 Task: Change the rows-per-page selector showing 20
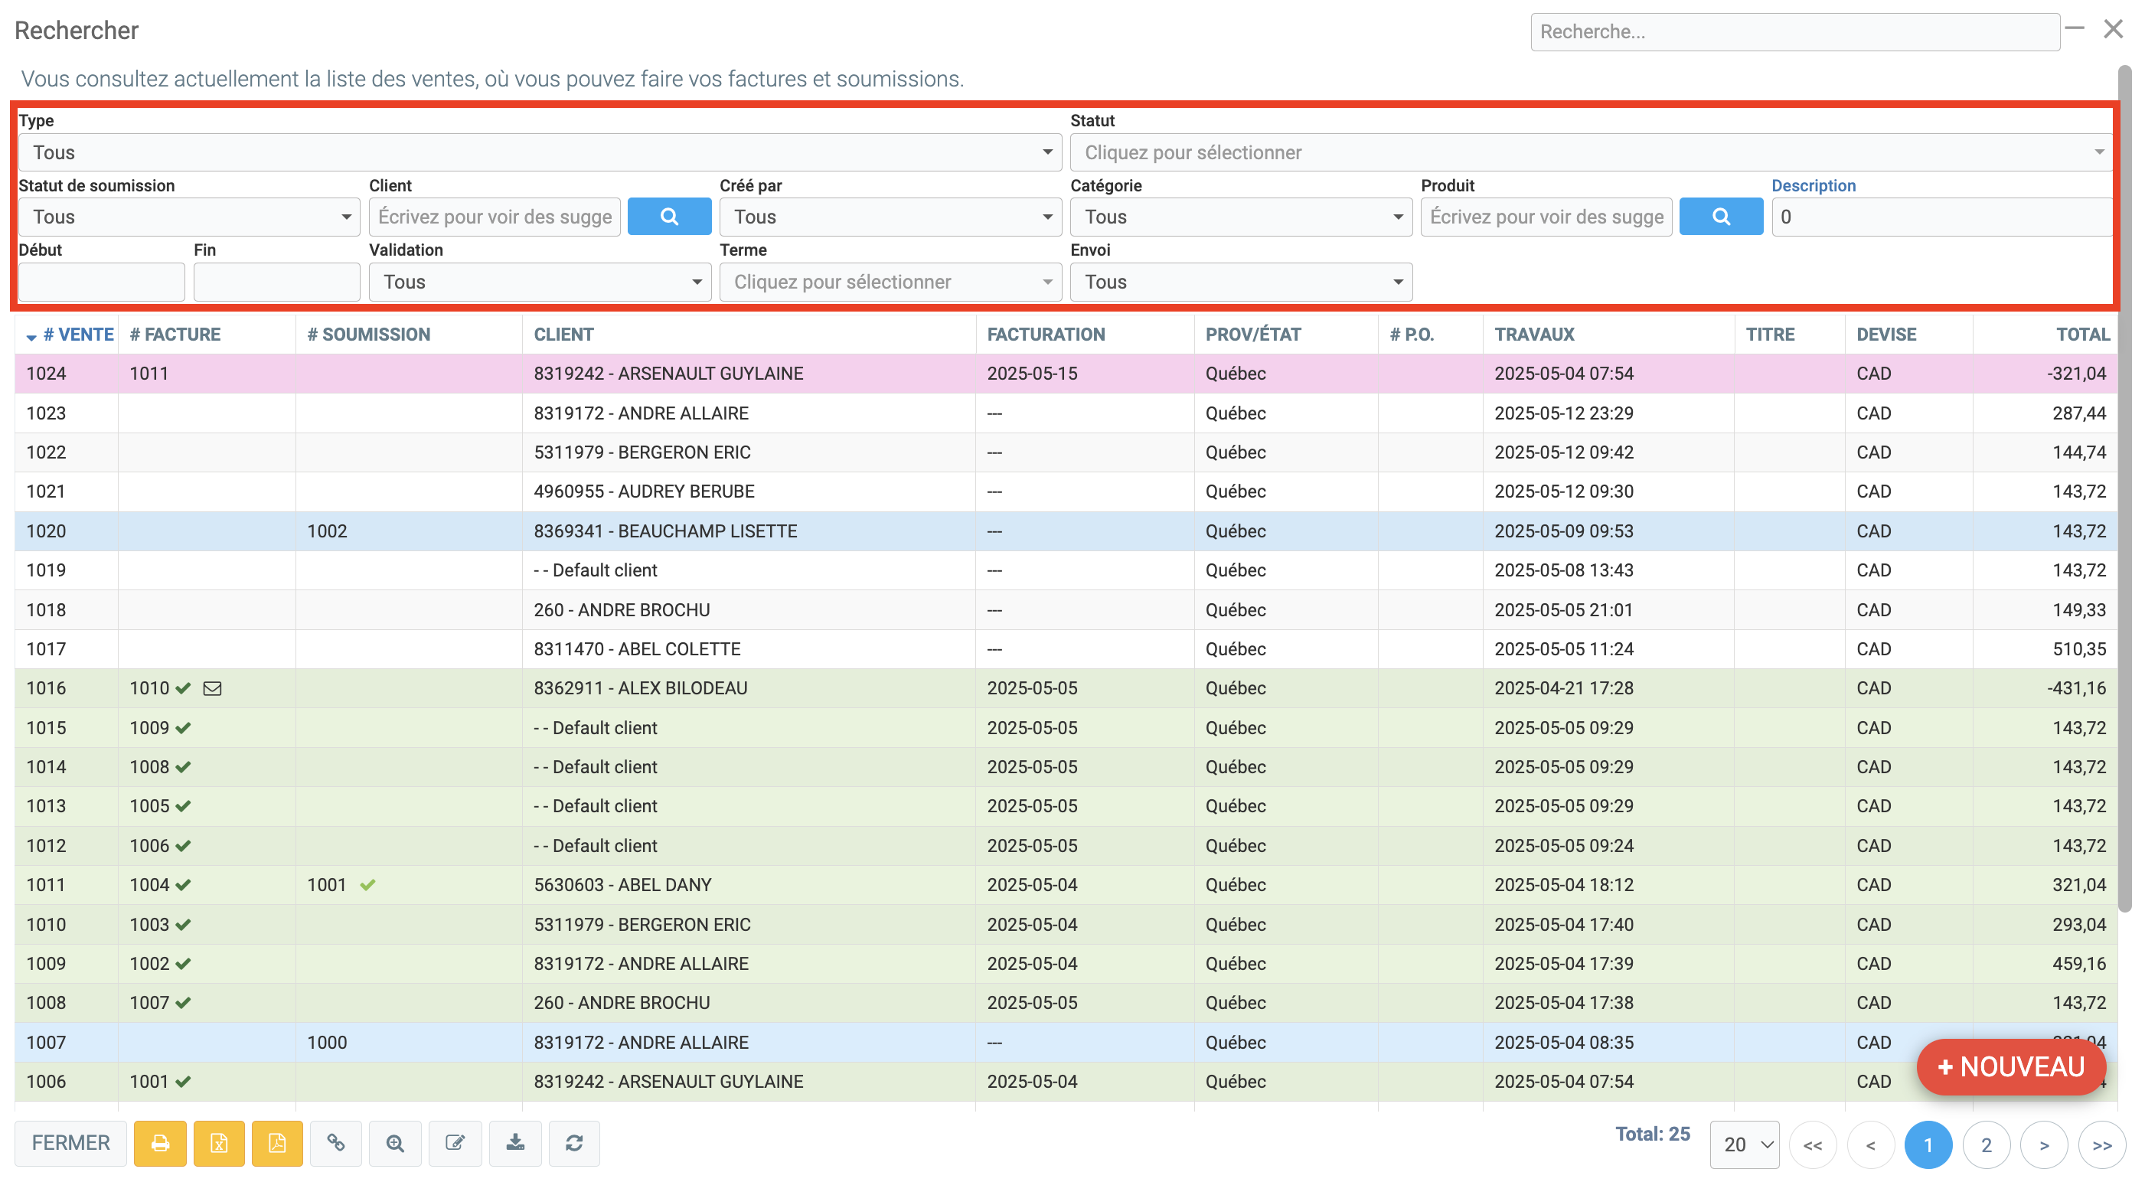[x=1744, y=1144]
